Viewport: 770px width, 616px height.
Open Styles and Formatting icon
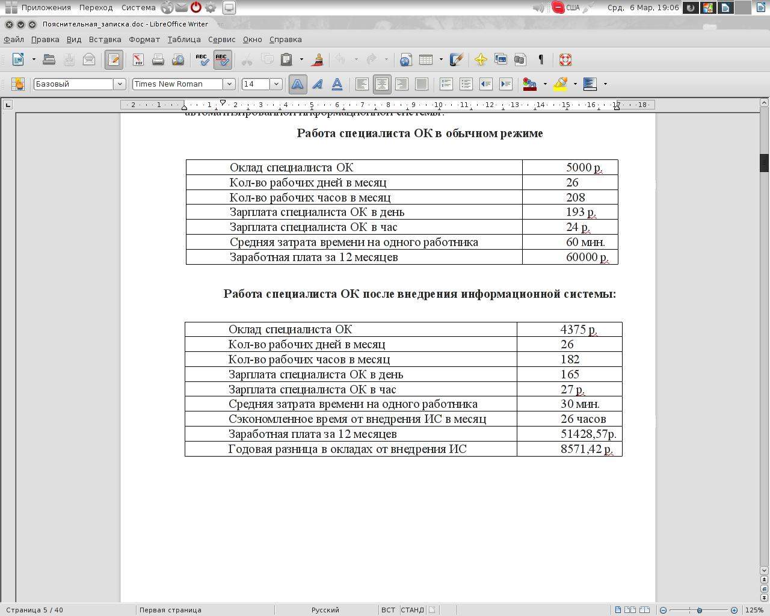[18, 84]
